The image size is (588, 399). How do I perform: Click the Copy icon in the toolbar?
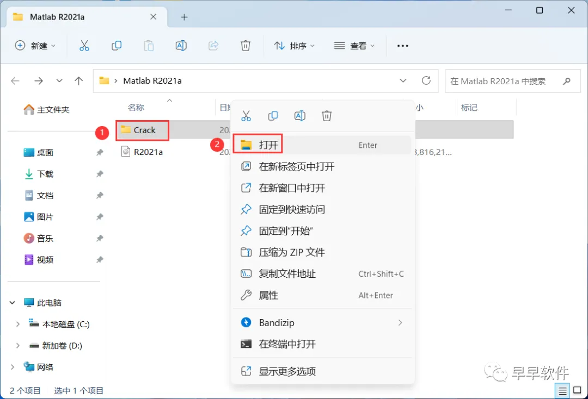click(117, 46)
